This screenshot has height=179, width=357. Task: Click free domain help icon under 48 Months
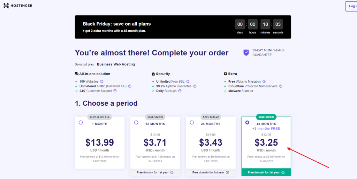tap(283, 172)
